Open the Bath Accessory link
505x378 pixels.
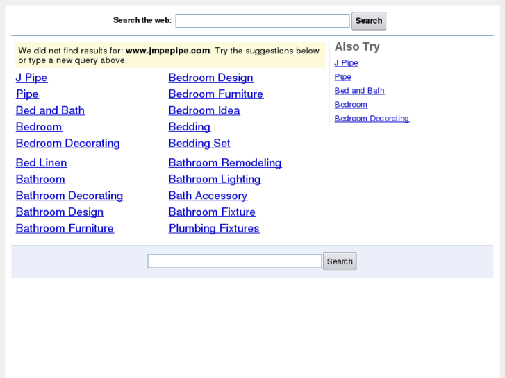click(208, 196)
